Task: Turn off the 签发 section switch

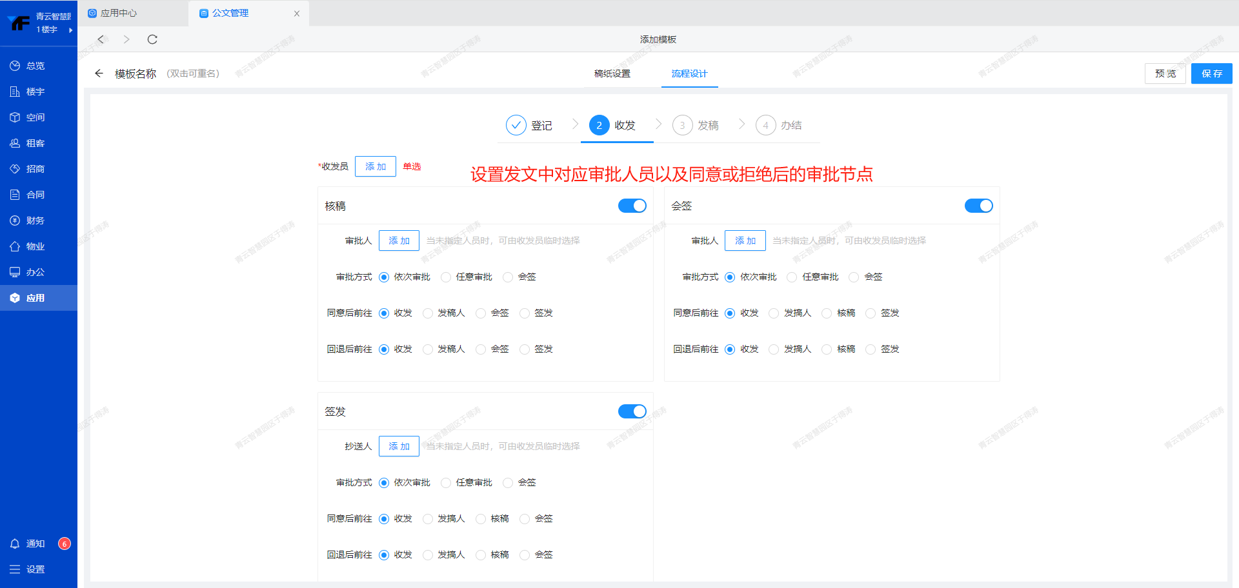Action: tap(632, 411)
